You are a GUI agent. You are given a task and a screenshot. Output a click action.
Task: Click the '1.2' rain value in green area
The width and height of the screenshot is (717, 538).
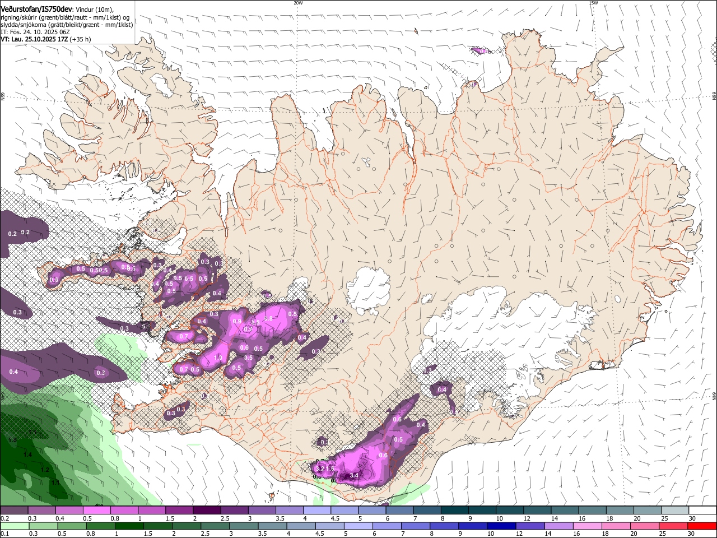pos(45,470)
